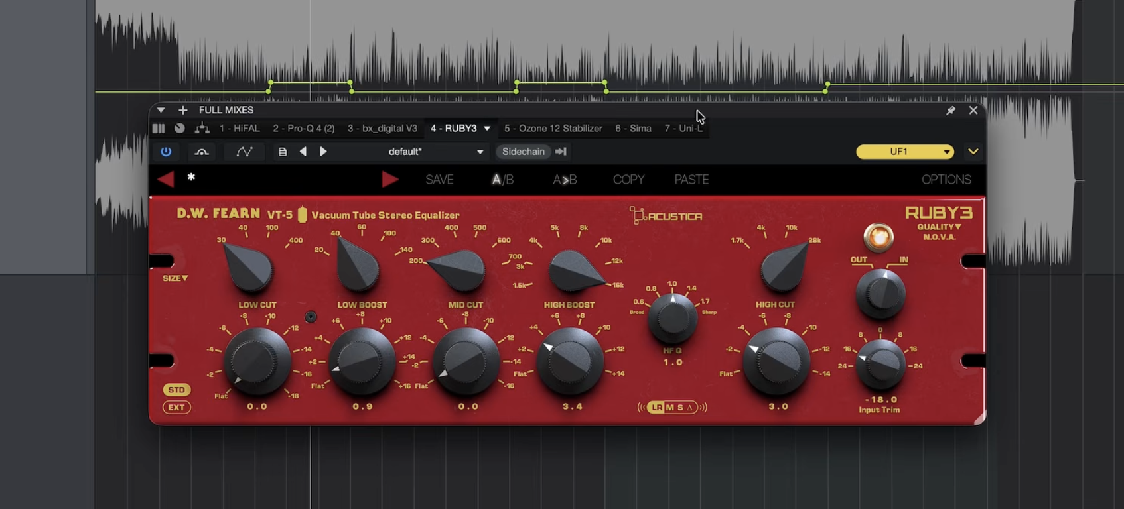
Task: Click the HF Q bandwidth knob
Action: point(672,318)
